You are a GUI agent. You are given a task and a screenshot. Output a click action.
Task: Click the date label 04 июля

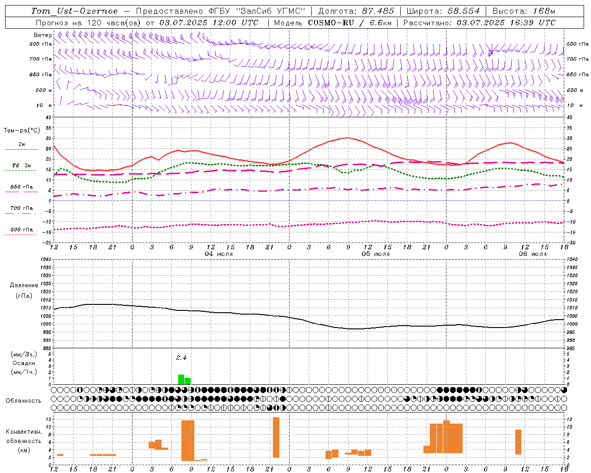point(219,254)
